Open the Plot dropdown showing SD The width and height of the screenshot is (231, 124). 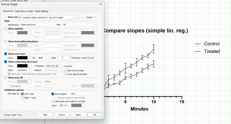(x=80, y=24)
